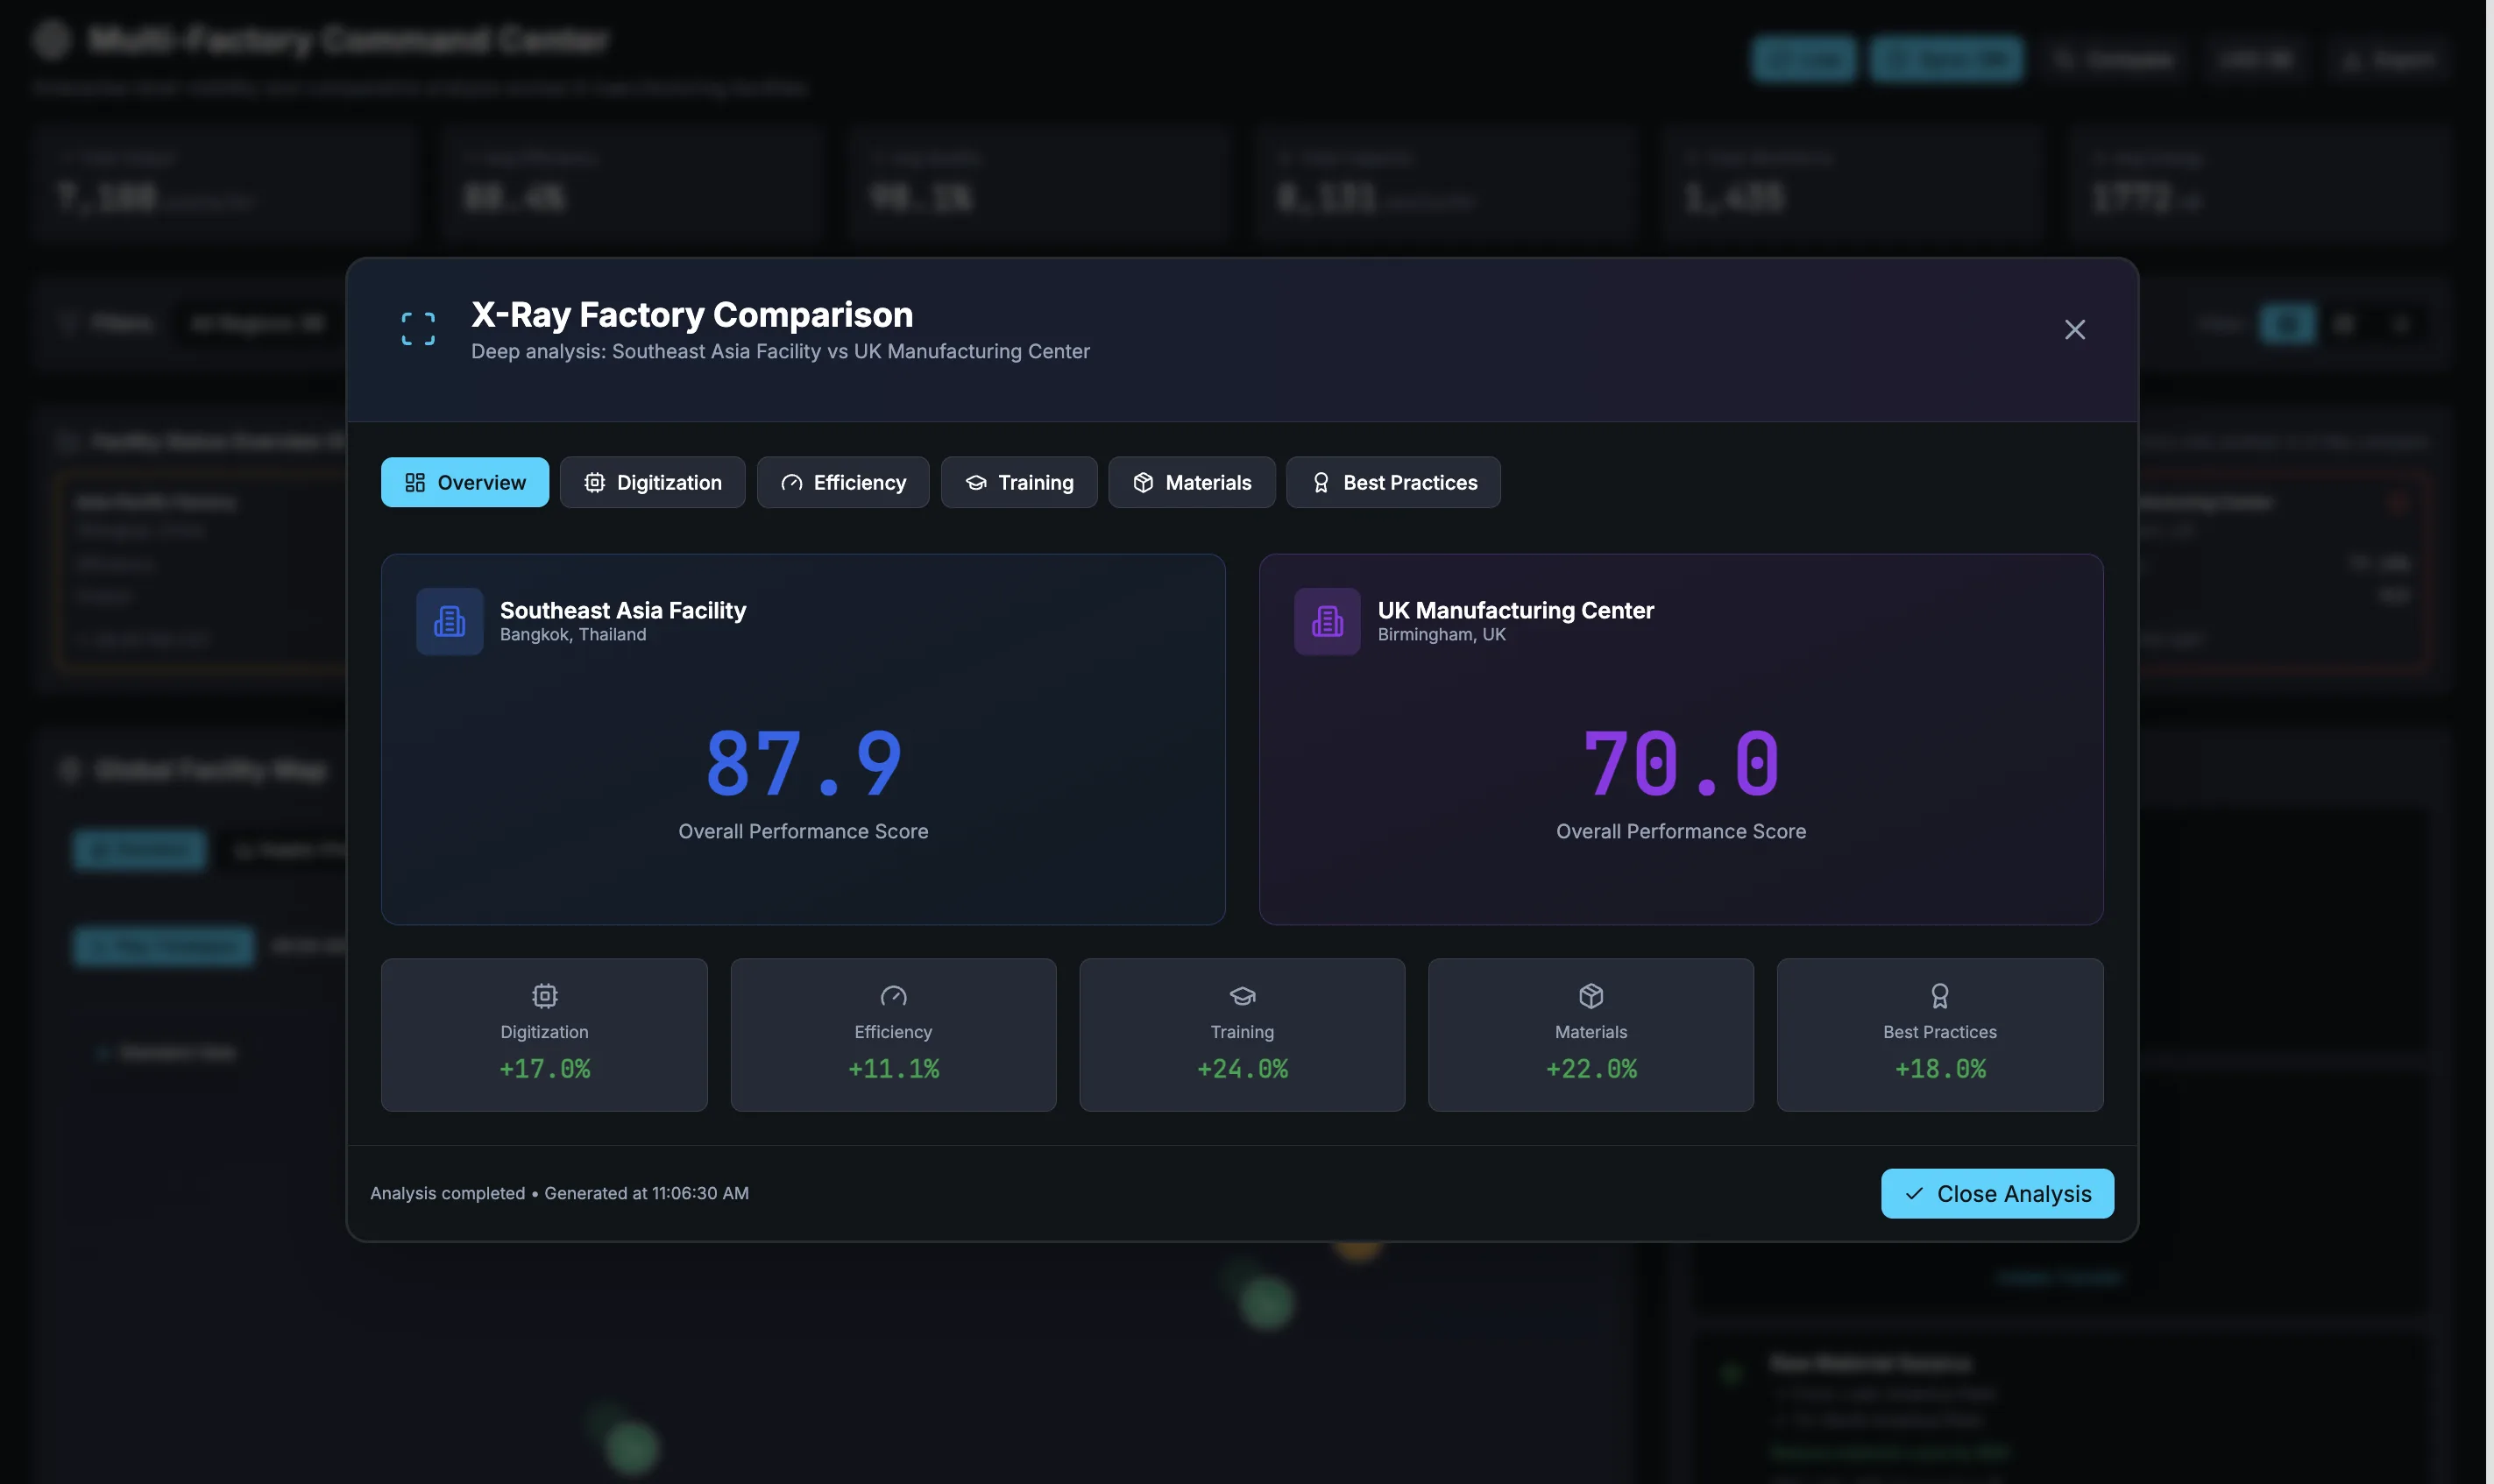Click the Digitization +17.0% value
This screenshot has height=1484, width=2494.
(544, 1069)
